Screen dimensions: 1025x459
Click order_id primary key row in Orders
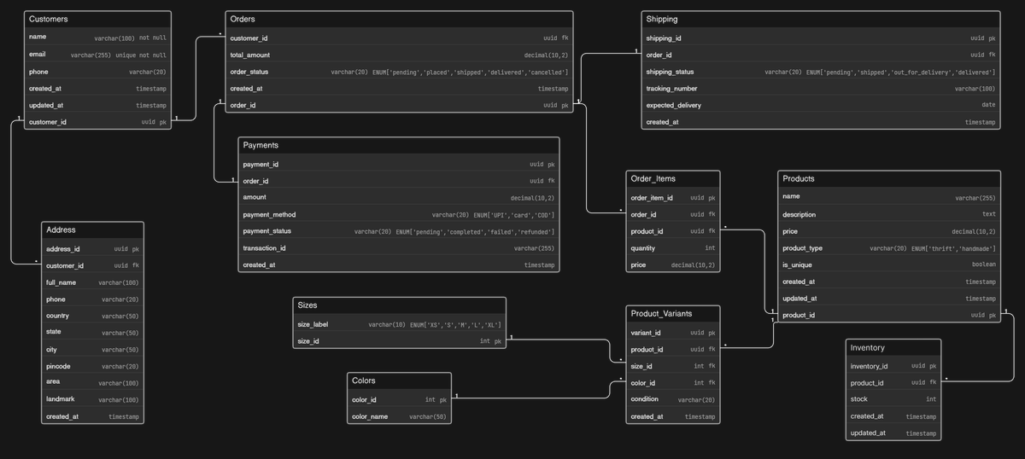click(x=399, y=105)
